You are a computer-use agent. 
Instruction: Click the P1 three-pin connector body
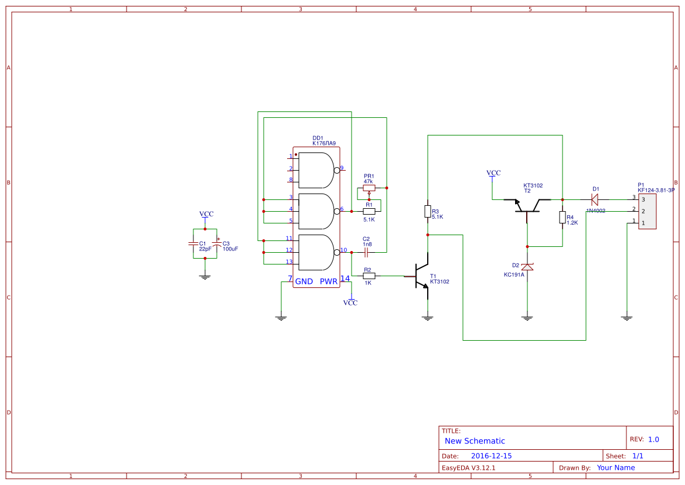[x=647, y=212]
